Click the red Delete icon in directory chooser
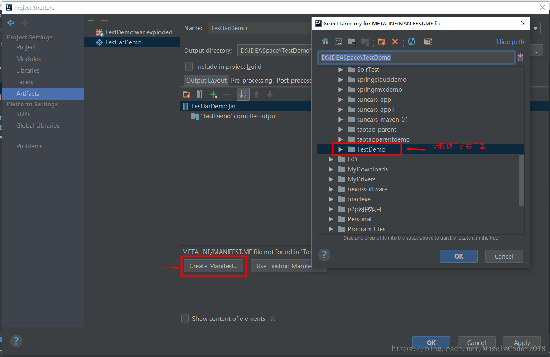 (x=395, y=42)
